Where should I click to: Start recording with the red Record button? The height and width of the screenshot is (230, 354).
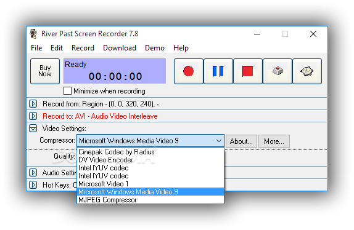(x=189, y=71)
